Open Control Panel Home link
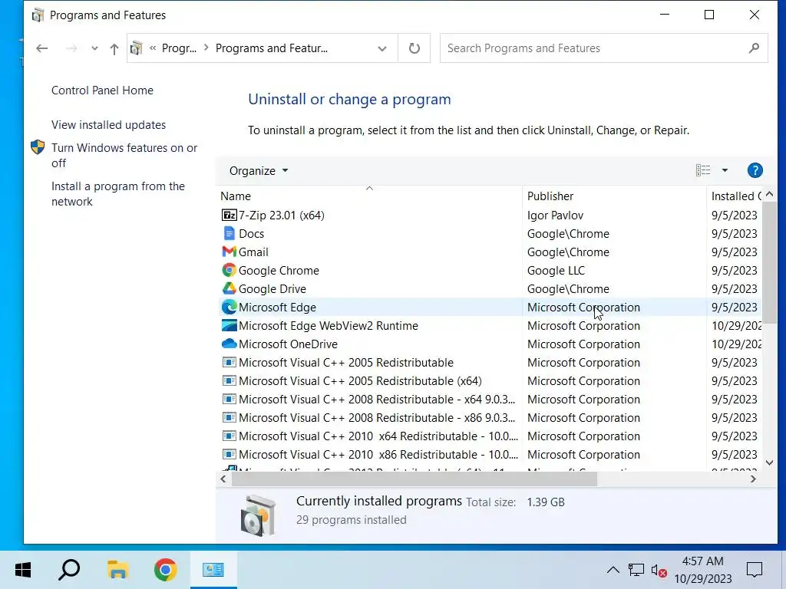Viewport: 786px width, 589px height. tap(102, 90)
